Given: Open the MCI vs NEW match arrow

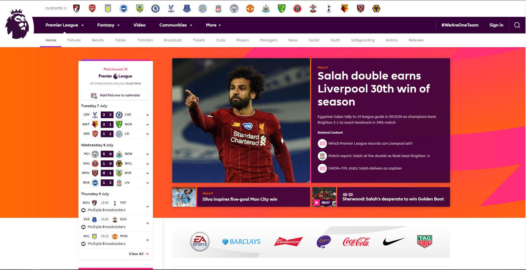Looking at the screenshot, I should coord(147,154).
